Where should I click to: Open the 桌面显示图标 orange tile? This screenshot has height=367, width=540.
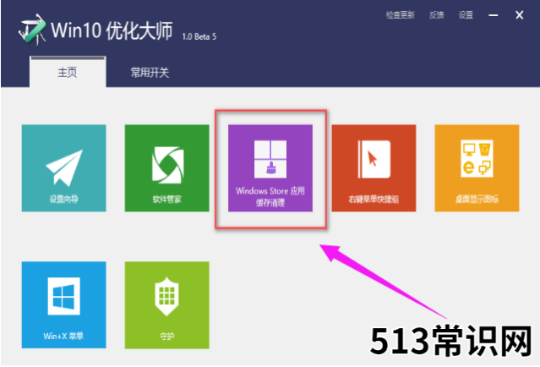(x=477, y=168)
